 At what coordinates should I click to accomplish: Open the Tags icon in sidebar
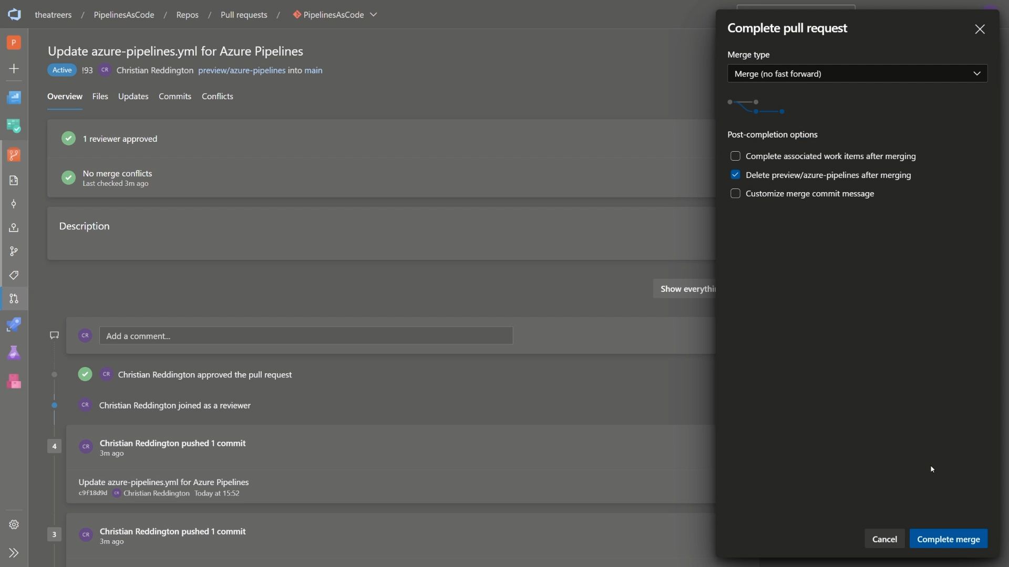click(x=14, y=275)
